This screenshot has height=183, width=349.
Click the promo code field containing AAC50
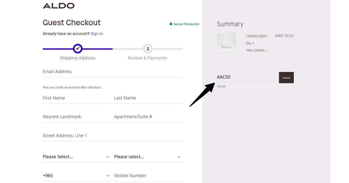[246, 77]
